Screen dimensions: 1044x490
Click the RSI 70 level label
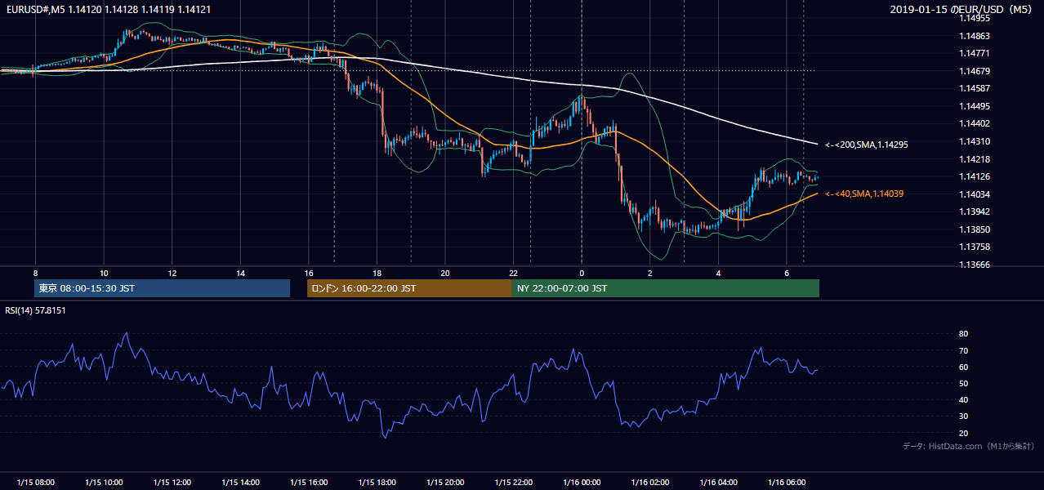tap(963, 350)
